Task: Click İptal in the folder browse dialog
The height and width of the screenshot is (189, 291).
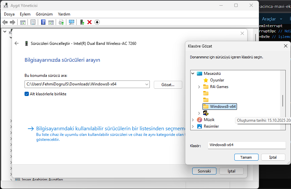Action: coord(273,157)
